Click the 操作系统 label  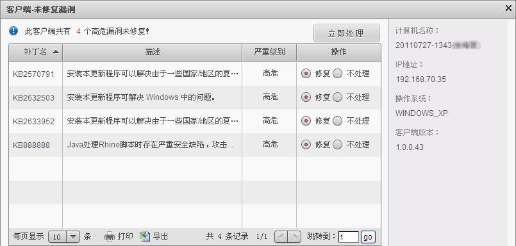[x=413, y=99]
